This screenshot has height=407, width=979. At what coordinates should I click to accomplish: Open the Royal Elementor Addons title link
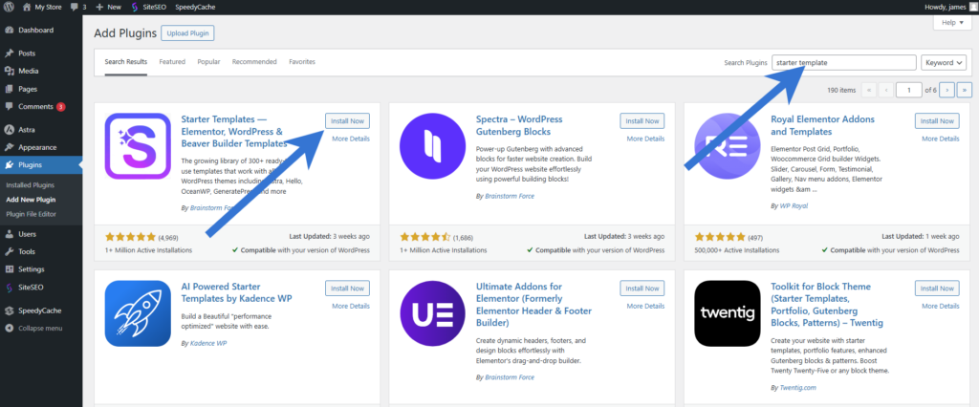point(823,125)
